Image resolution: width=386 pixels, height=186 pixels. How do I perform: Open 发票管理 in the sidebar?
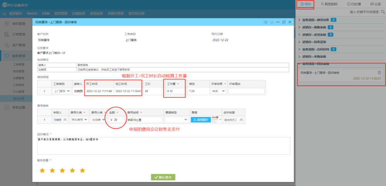(x=19, y=78)
